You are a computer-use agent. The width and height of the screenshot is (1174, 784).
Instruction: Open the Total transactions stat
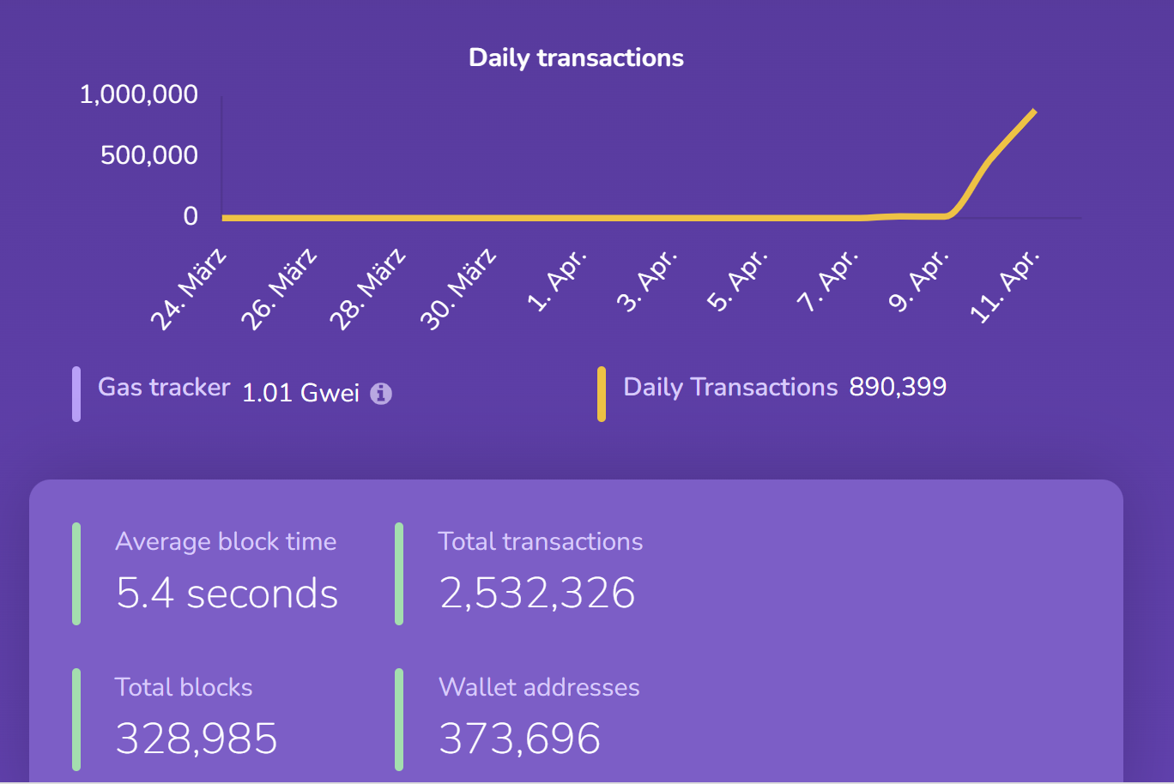[540, 541]
